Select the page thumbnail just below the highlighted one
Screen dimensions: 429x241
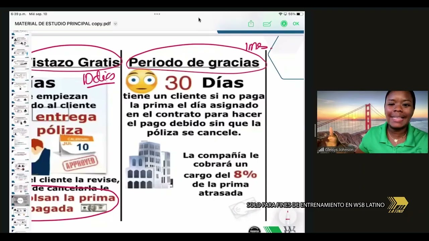(20, 212)
